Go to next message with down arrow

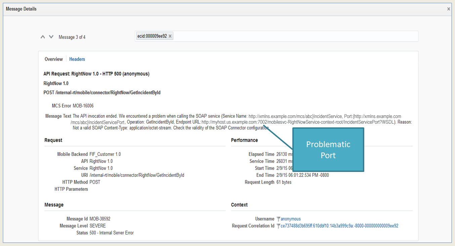[51, 37]
